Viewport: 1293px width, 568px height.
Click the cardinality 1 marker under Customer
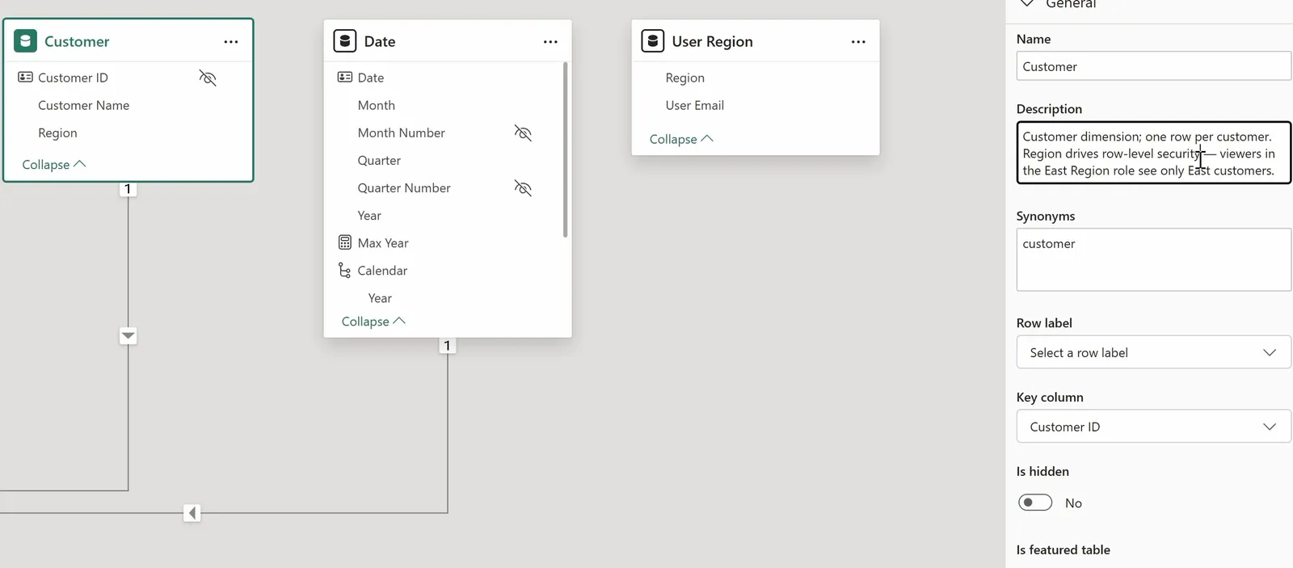coord(128,189)
